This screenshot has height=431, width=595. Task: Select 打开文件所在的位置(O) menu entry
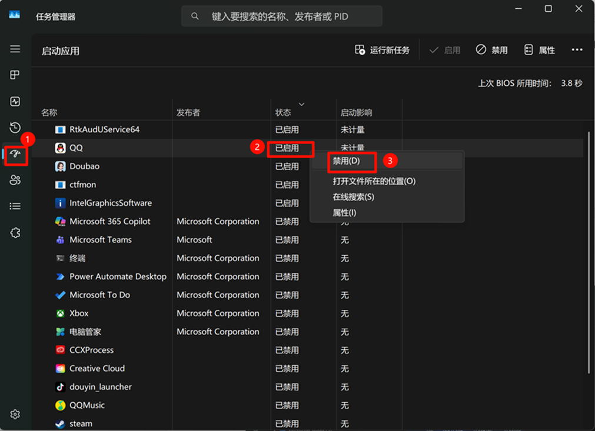point(374,181)
